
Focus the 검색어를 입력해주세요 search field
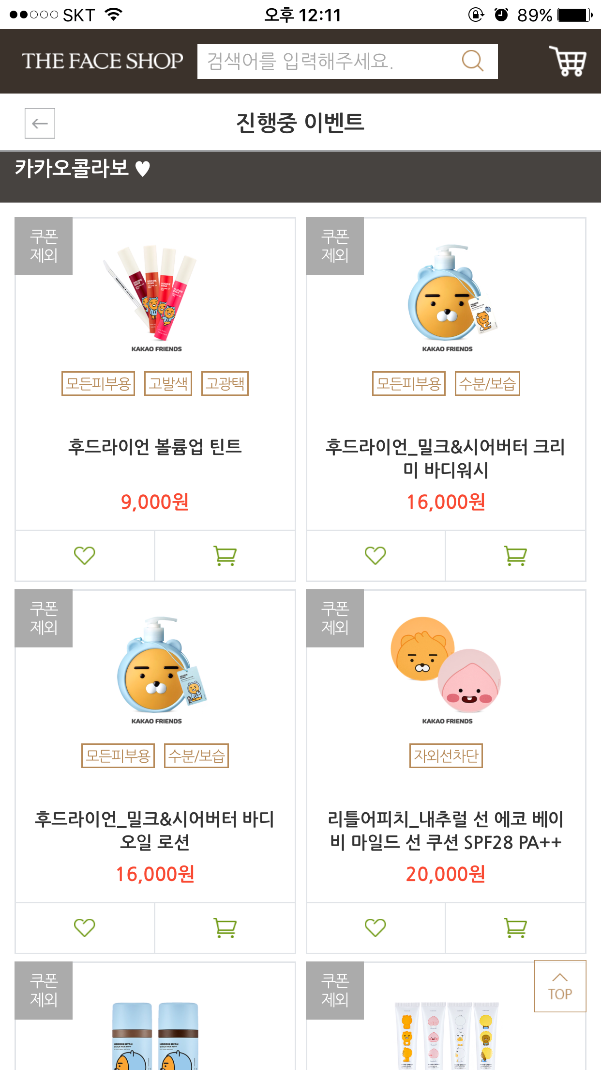pyautogui.click(x=329, y=62)
